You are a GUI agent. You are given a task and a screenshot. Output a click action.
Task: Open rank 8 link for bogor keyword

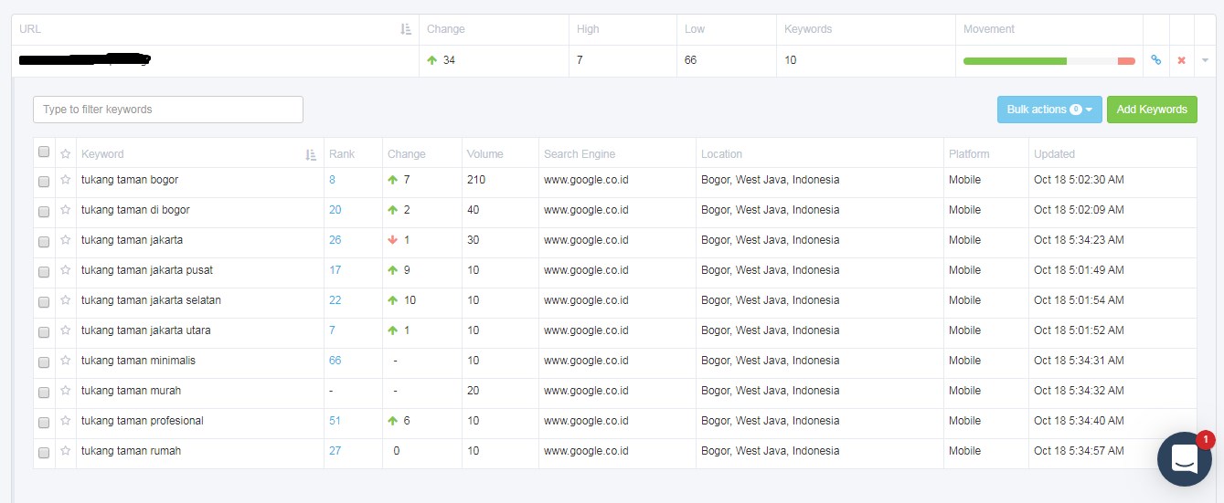pos(333,180)
